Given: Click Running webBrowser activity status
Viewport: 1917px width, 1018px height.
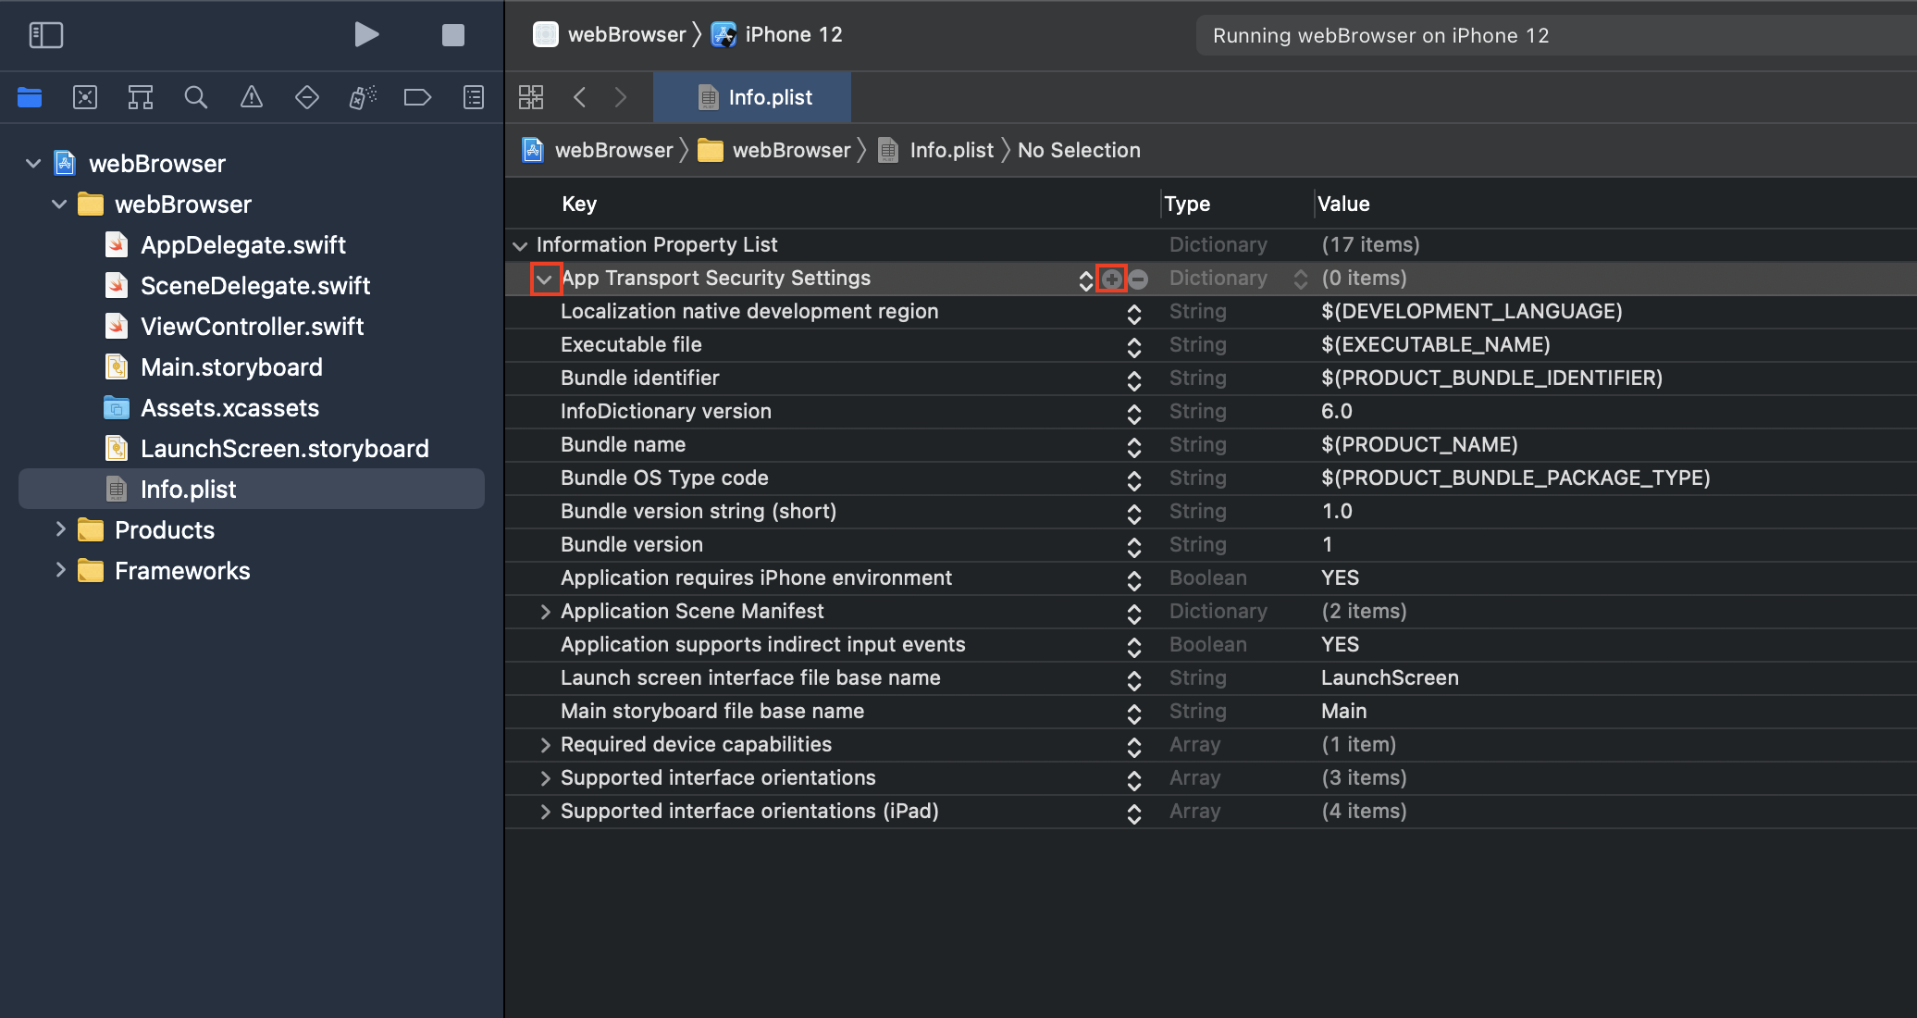Looking at the screenshot, I should click(x=1380, y=35).
